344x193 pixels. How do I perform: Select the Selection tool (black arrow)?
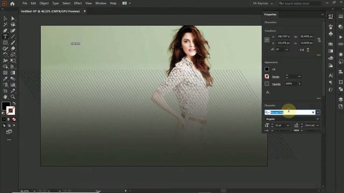(x=5, y=19)
